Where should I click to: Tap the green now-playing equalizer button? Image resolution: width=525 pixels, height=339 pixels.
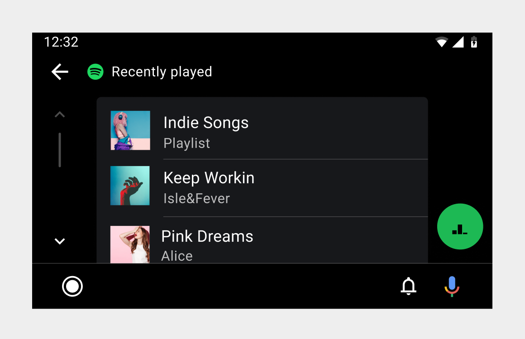[460, 226]
